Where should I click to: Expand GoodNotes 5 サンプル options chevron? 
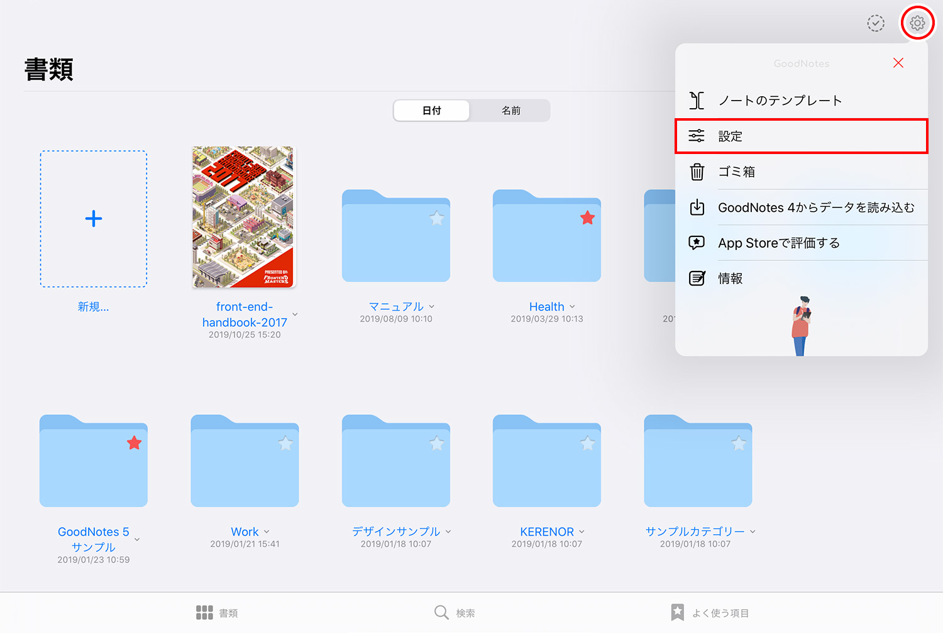(x=137, y=539)
